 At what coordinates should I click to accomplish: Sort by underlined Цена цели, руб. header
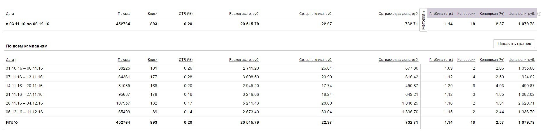(x=521, y=60)
